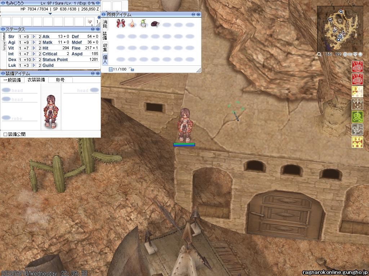Click the hotbar slot with hand icon
369x276 pixels.
[90, 22]
